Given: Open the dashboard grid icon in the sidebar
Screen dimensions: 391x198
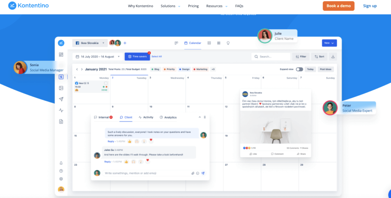Looking at the screenshot, I should (61, 55).
